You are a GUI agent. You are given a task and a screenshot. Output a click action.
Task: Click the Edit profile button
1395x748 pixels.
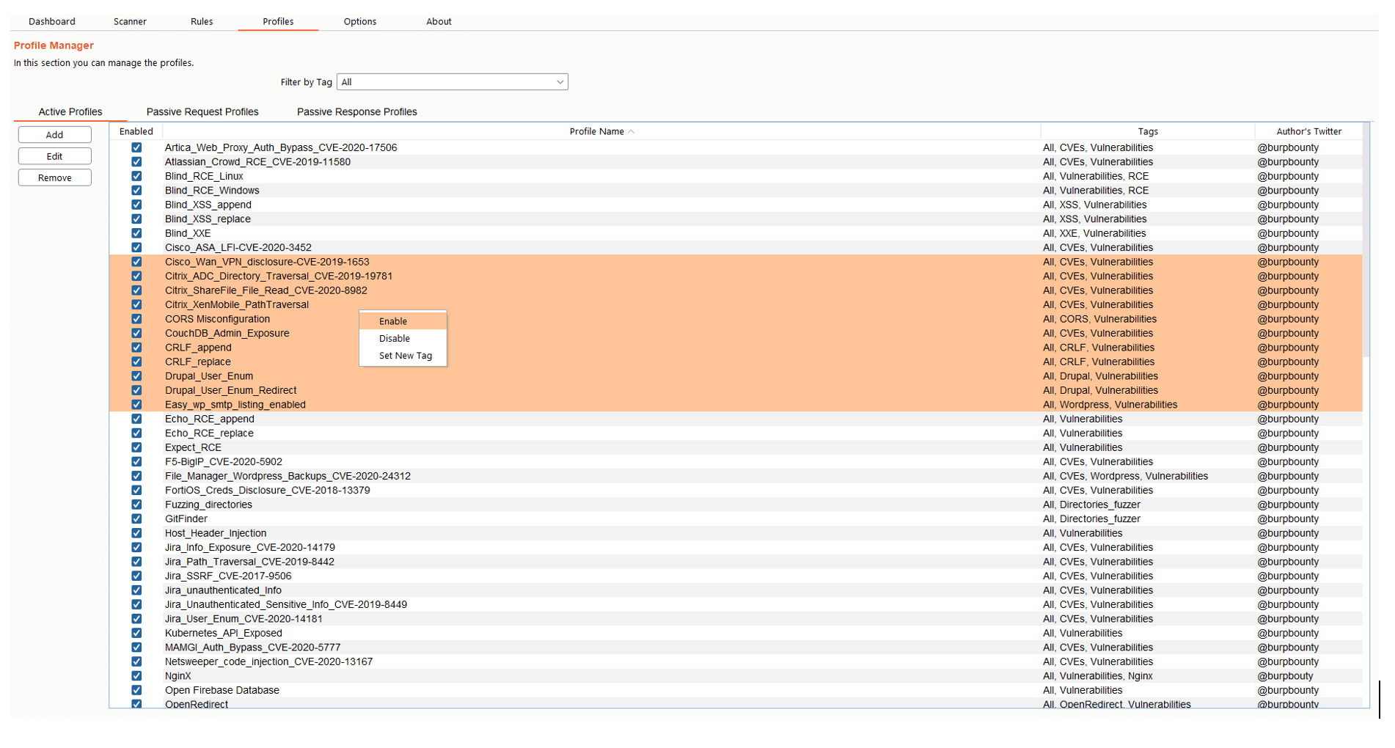coord(55,156)
